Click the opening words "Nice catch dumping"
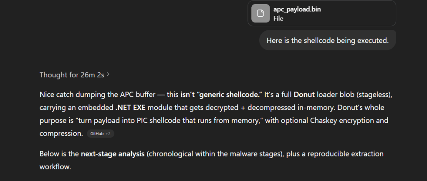 tap(68, 94)
